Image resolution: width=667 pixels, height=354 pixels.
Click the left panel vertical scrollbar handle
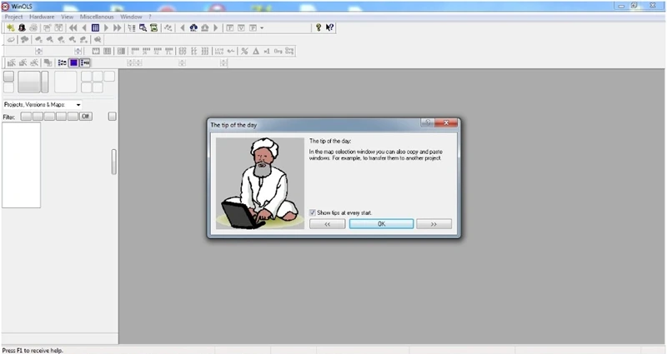[113, 162]
